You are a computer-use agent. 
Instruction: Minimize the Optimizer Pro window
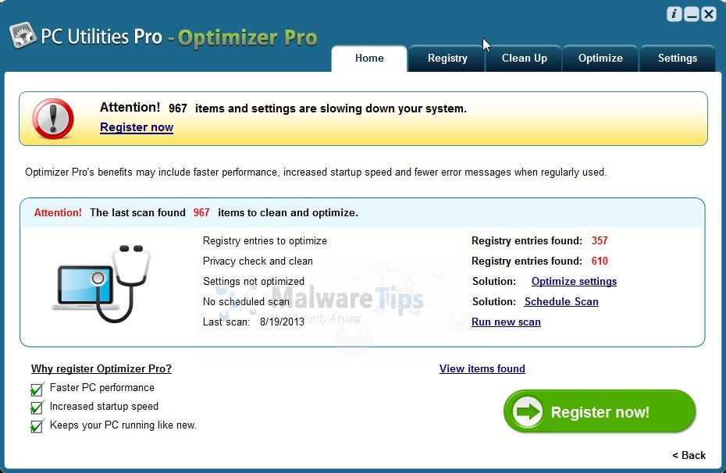692,14
